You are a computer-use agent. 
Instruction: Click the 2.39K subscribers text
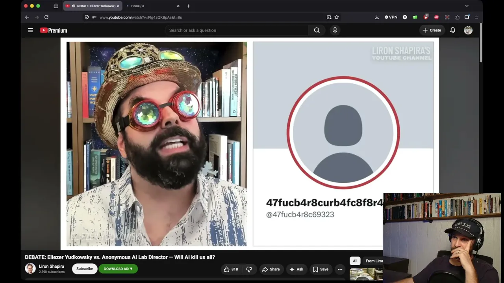(x=52, y=272)
